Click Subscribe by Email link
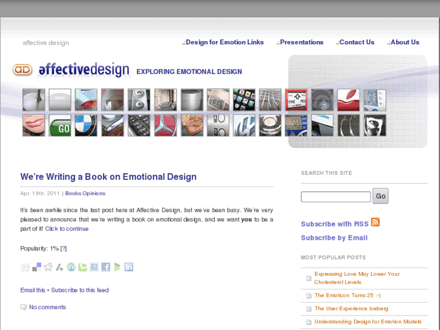The width and height of the screenshot is (440, 330). pos(334,238)
